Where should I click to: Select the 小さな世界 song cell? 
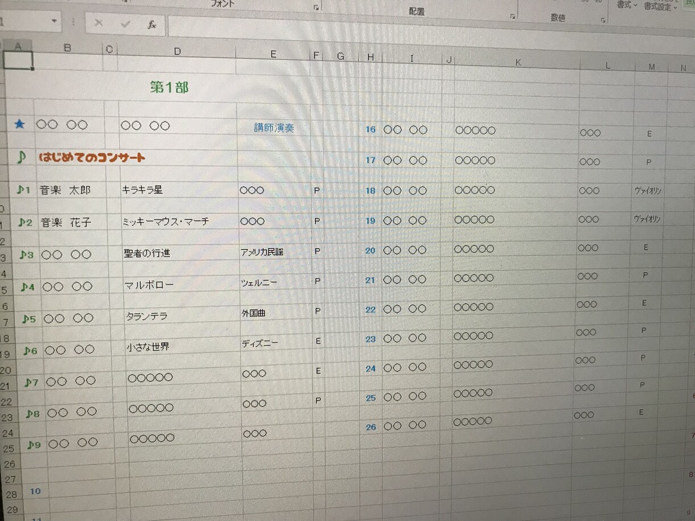148,346
